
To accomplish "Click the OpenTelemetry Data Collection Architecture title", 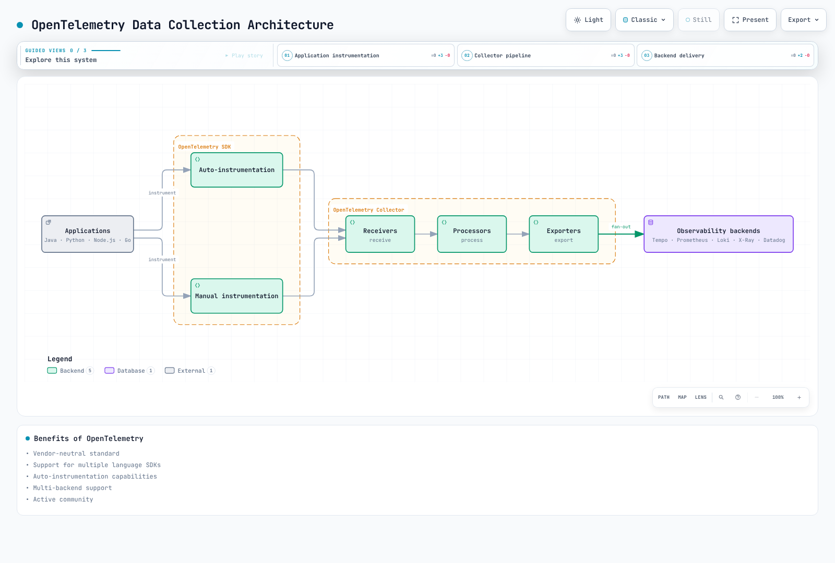I will click(x=183, y=25).
